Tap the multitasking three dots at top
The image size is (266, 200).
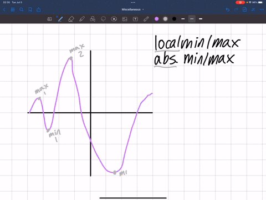coord(133,2)
